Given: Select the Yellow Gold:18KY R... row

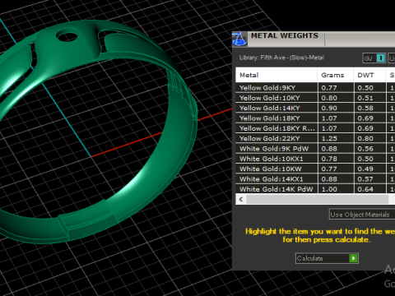Looking at the screenshot, I should pyautogui.click(x=315, y=128).
